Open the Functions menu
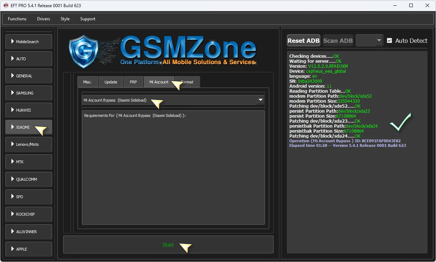This screenshot has width=436, height=262. point(17,19)
